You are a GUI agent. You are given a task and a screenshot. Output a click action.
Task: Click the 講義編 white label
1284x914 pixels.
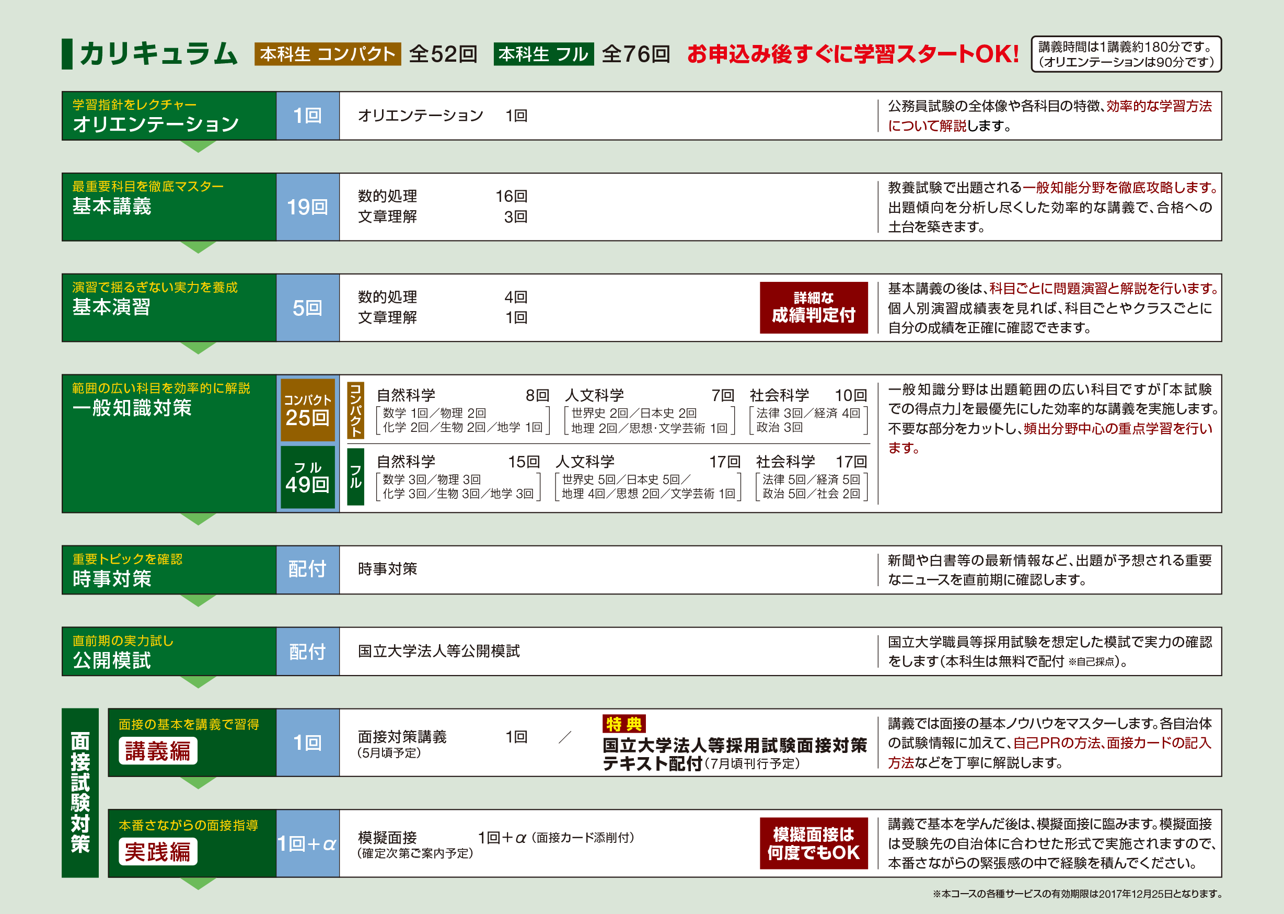158,751
